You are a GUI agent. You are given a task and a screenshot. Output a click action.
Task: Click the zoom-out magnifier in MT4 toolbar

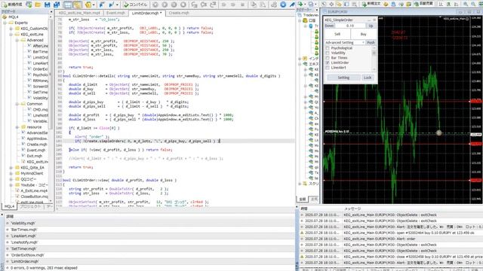click(x=473, y=5)
